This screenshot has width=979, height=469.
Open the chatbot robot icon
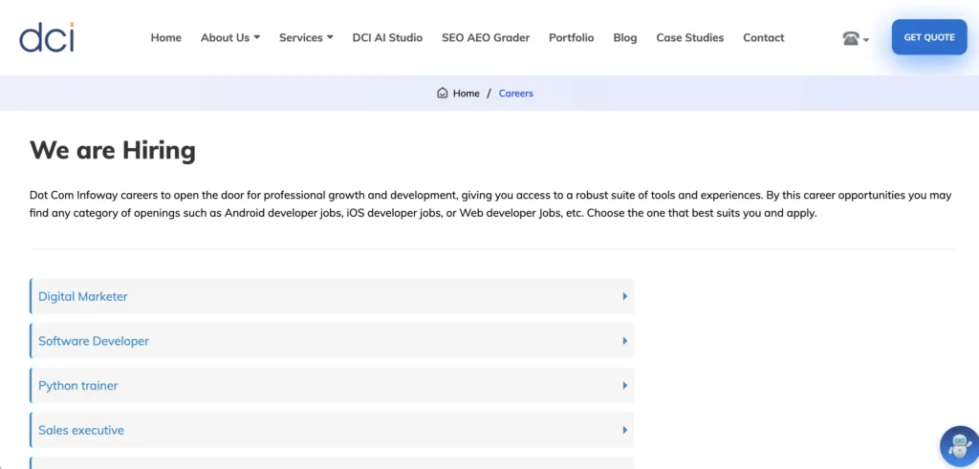click(959, 446)
